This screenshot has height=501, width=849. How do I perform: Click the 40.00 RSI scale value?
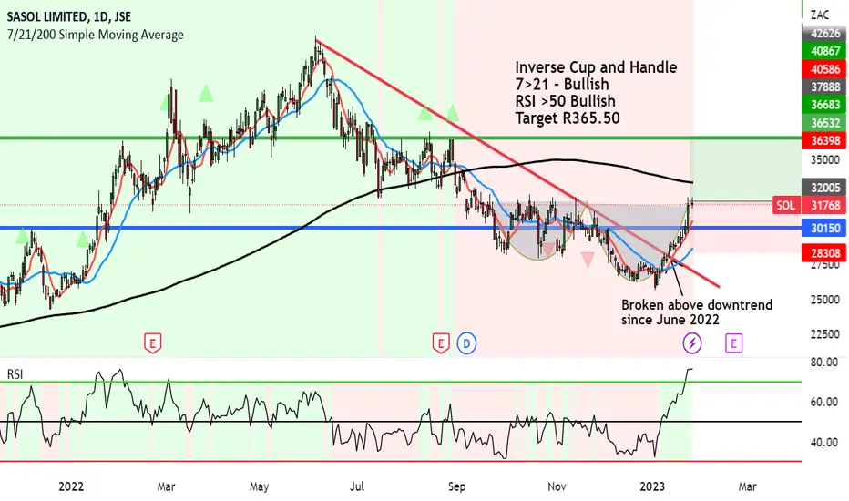coord(824,442)
